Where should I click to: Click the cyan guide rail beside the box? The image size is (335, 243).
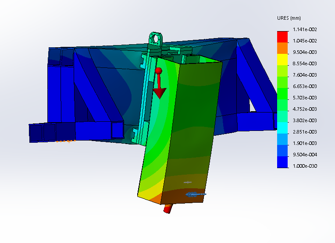pyautogui.click(x=144, y=101)
